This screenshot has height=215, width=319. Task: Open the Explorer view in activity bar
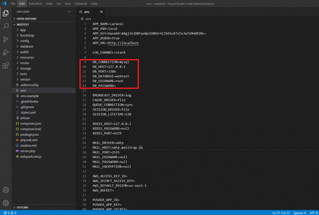coord(6,13)
